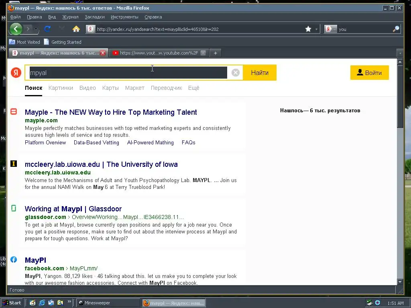Open the Закладки menu
The height and width of the screenshot is (308, 411).
pos(95,17)
